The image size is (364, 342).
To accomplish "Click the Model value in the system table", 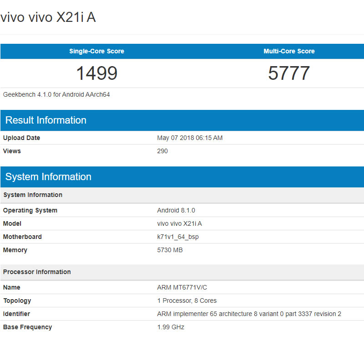I will [x=179, y=223].
